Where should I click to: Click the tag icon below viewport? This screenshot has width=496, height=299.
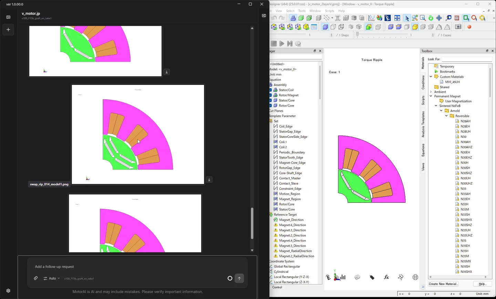(x=372, y=277)
